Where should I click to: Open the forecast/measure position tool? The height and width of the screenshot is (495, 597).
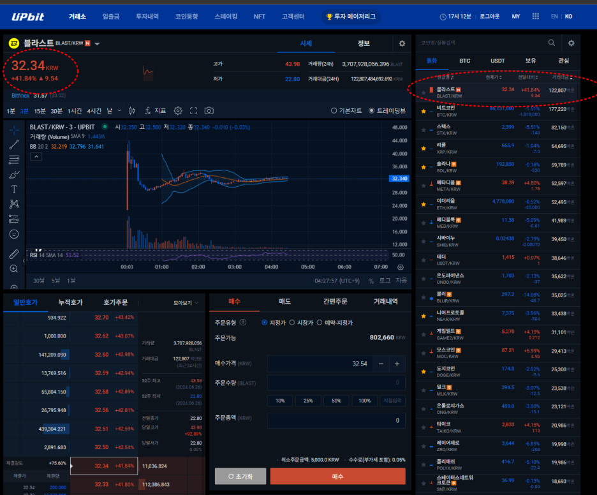pos(14,219)
